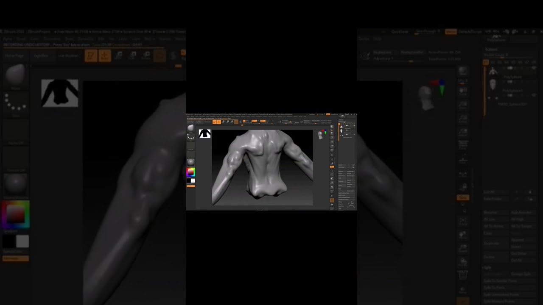Click the black silhouette thumbnail preview
This screenshot has width=543, height=305.
pyautogui.click(x=205, y=134)
